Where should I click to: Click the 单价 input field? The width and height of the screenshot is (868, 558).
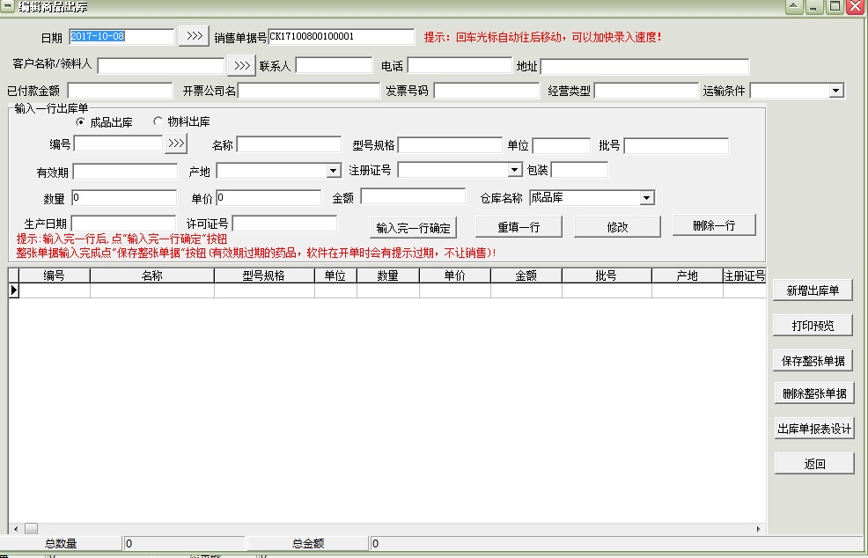pos(268,198)
